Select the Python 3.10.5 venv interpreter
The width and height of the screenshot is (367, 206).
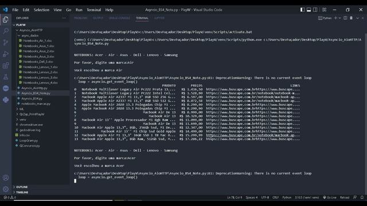click(307, 197)
